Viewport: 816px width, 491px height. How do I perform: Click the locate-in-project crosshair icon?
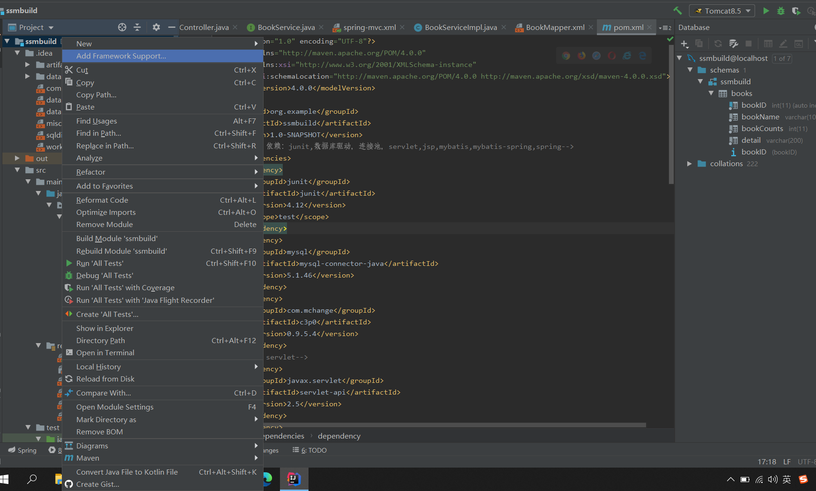tap(122, 27)
